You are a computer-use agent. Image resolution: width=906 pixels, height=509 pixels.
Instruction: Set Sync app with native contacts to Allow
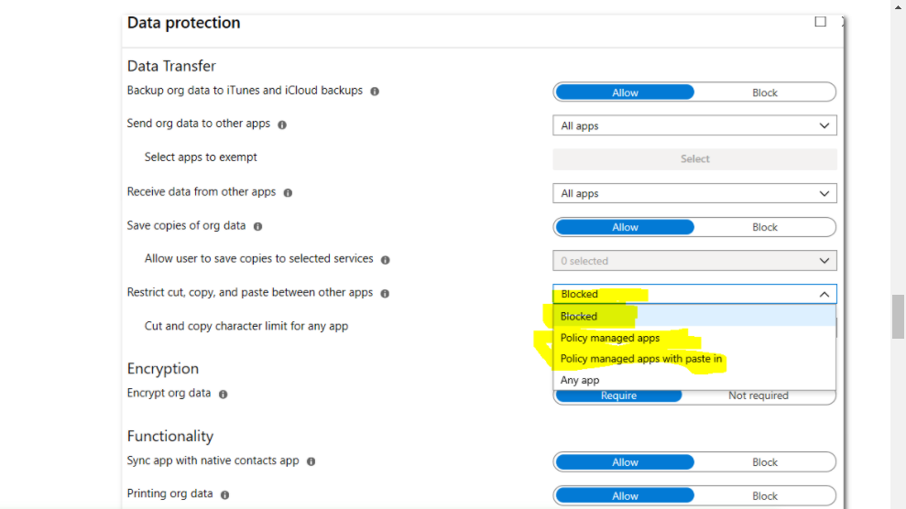(625, 462)
